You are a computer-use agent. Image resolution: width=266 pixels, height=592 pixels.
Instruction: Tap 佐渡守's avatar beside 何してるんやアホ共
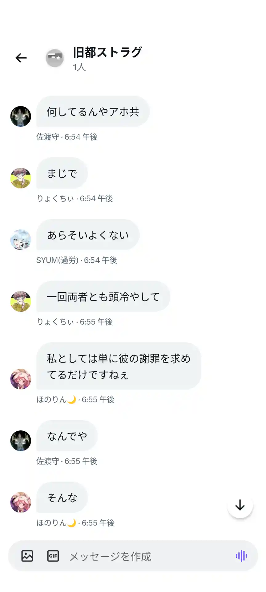[x=21, y=116]
